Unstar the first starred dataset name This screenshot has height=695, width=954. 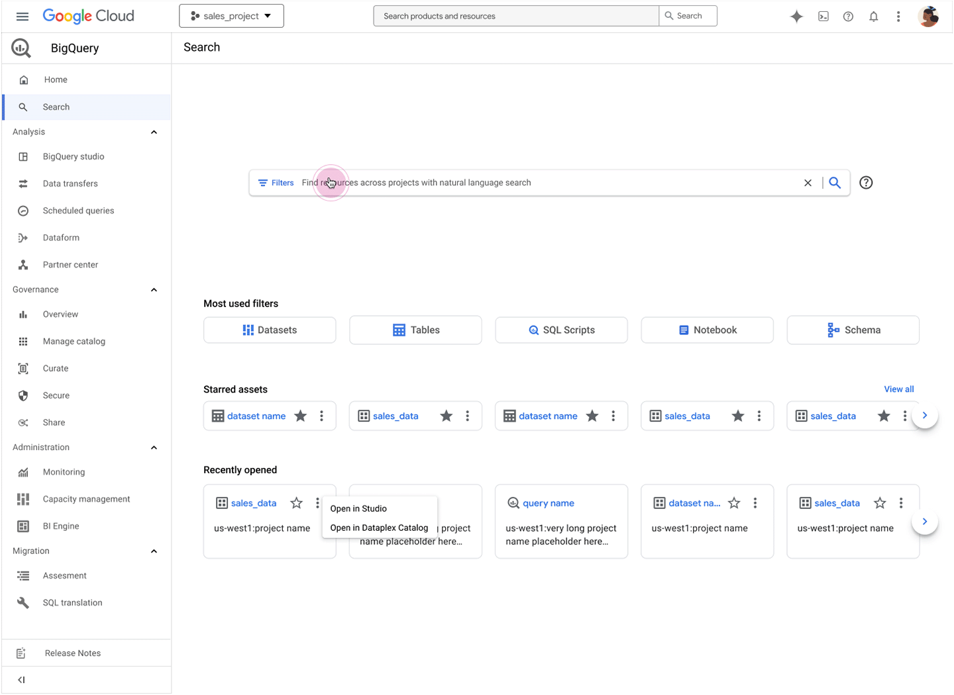301,416
